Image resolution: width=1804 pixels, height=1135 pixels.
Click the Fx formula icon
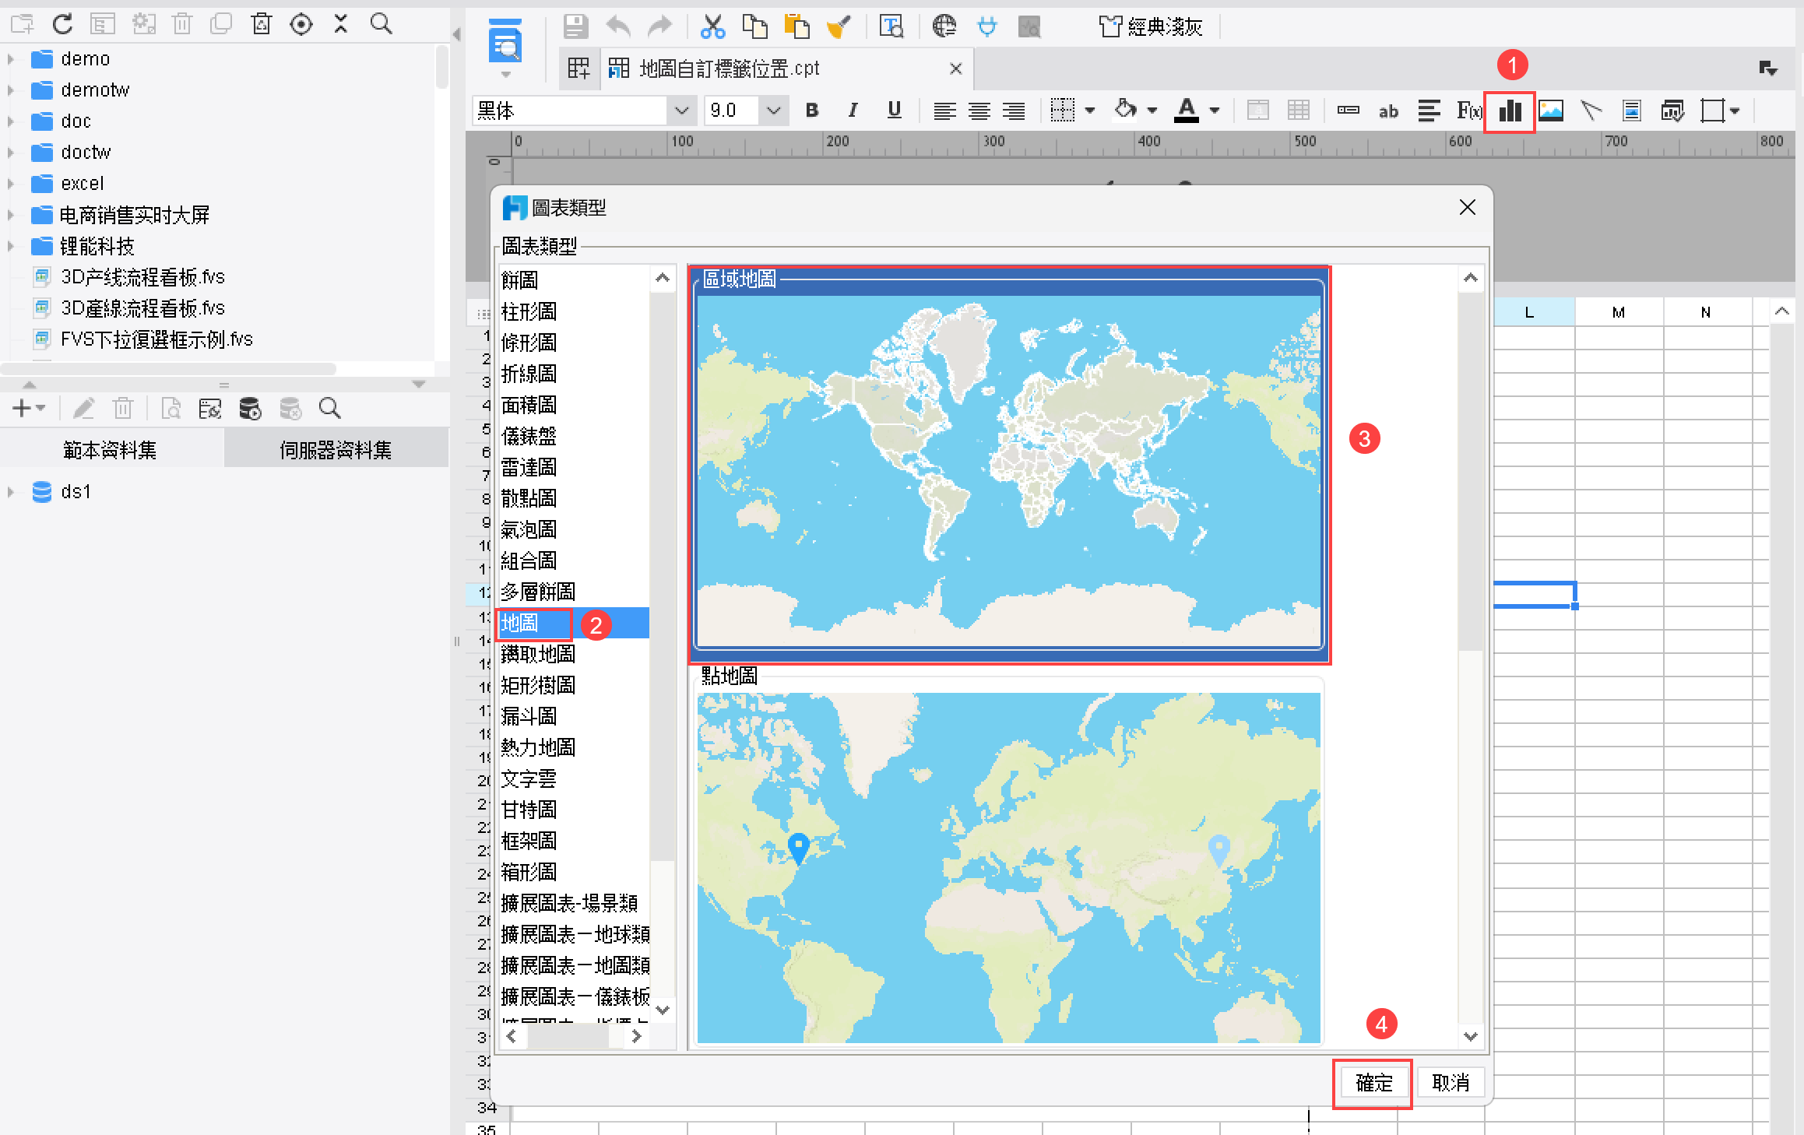coord(1468,111)
